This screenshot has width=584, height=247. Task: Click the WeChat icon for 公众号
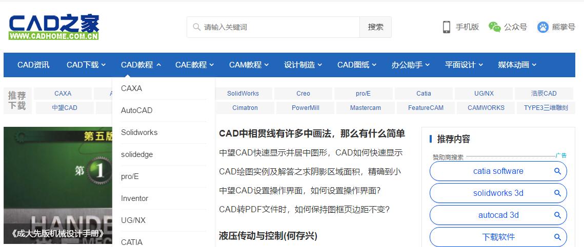(495, 27)
